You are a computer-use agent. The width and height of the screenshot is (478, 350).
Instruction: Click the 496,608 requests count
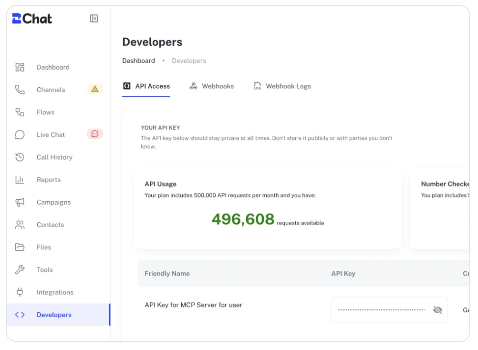pos(243,219)
